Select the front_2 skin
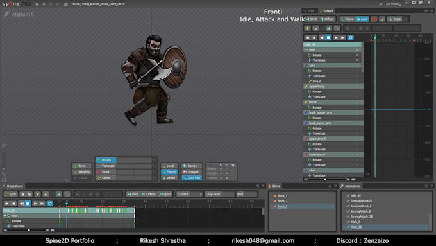This screenshot has width=436, height=246. tap(282, 201)
